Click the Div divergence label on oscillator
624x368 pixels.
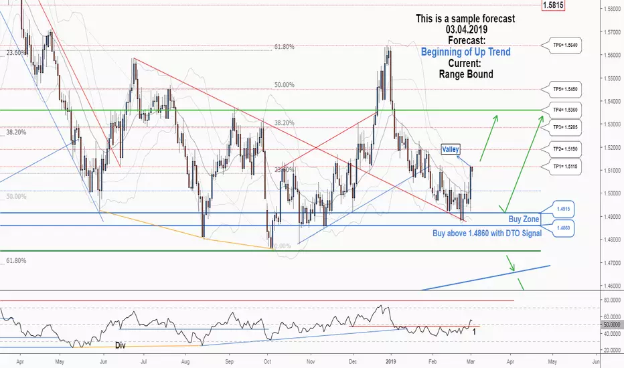(x=121, y=345)
